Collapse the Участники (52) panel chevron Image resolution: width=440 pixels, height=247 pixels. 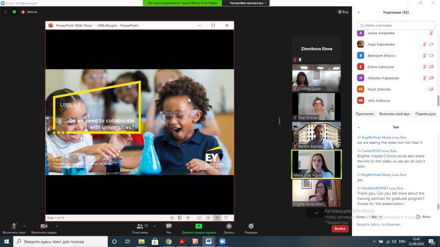pos(358,12)
